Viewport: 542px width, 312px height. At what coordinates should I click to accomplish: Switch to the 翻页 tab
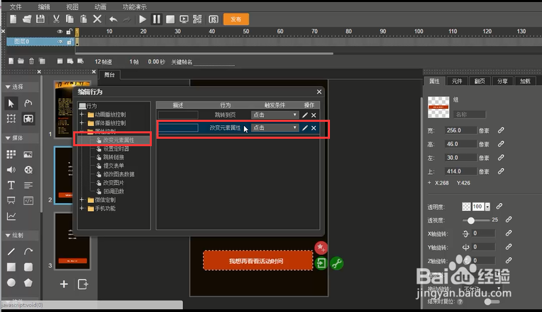(480, 81)
